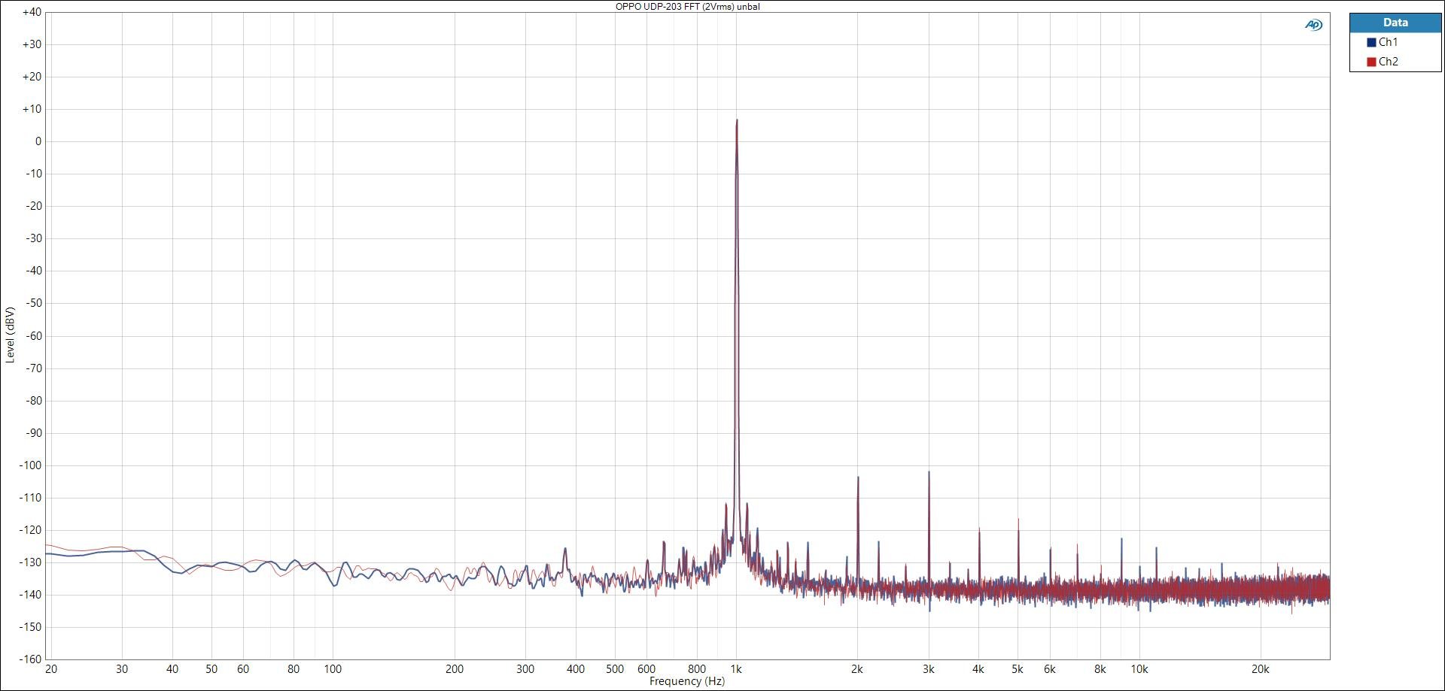Click the 100 frequency axis tick
The image size is (1445, 691).
tap(333, 669)
